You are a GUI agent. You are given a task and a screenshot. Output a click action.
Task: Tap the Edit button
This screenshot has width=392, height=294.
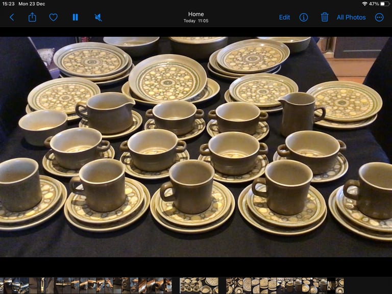(284, 17)
